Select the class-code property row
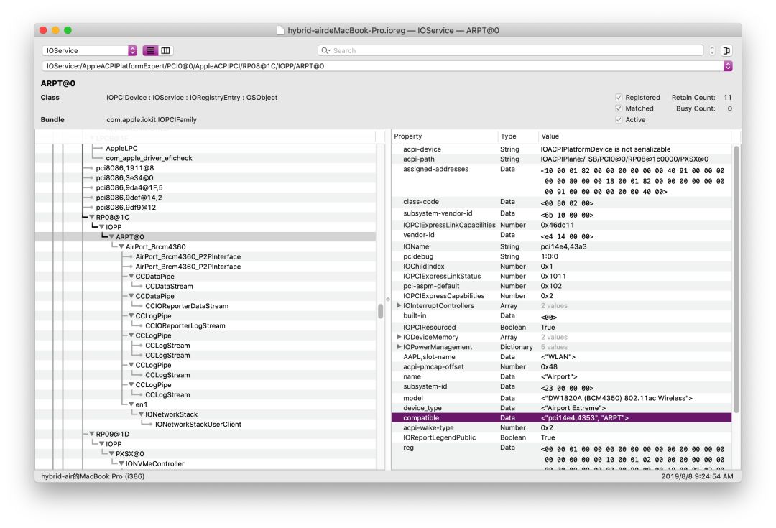 click(x=562, y=203)
